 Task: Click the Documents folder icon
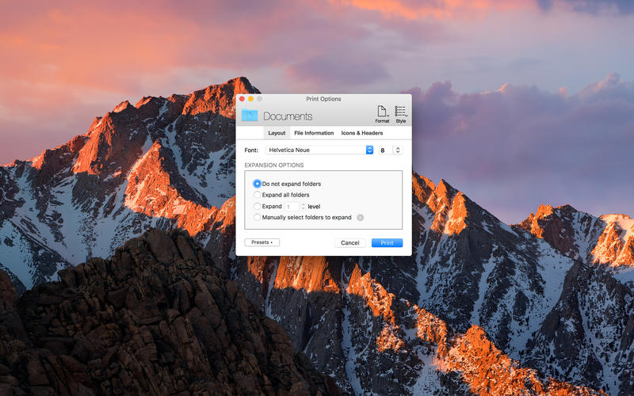pyautogui.click(x=250, y=115)
